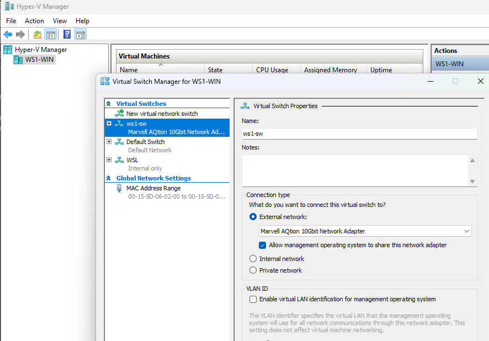Collapse the Virtual Switches section header

[109, 104]
